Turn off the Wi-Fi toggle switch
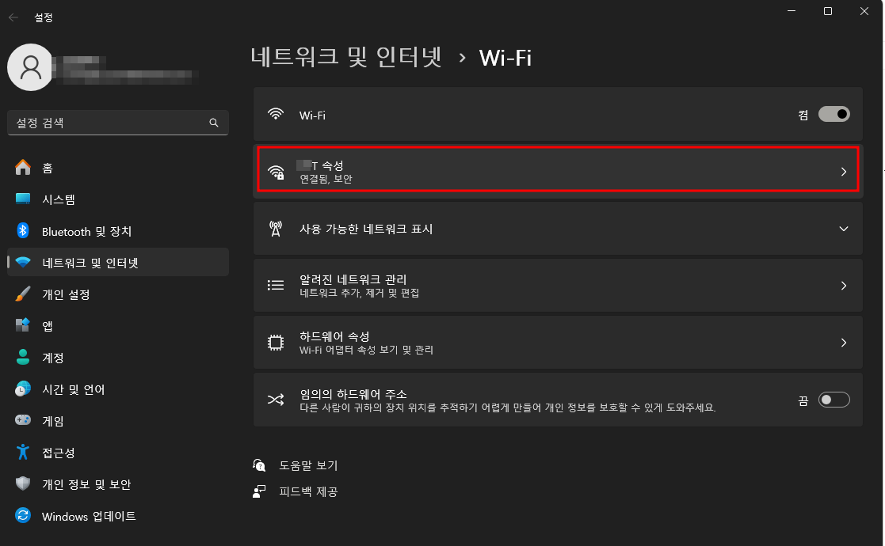This screenshot has height=546, width=885. click(x=834, y=115)
